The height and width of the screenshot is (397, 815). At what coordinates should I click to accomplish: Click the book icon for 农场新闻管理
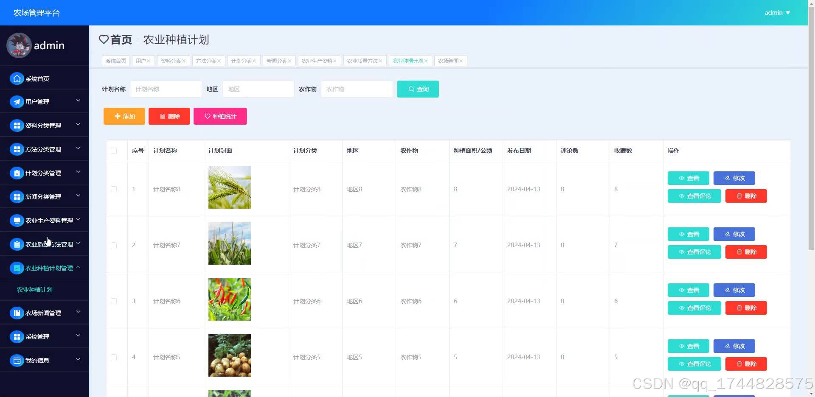pos(17,313)
